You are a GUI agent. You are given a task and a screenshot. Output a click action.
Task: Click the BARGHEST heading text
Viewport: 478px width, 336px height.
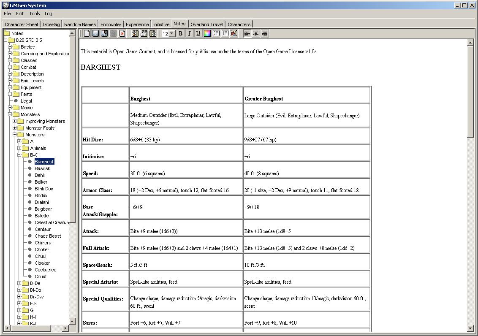coord(100,67)
